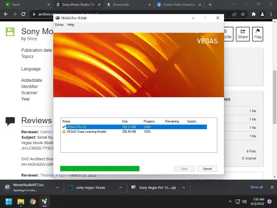Click the green checkmark beside VEGAS Pro 18

pos(64,127)
